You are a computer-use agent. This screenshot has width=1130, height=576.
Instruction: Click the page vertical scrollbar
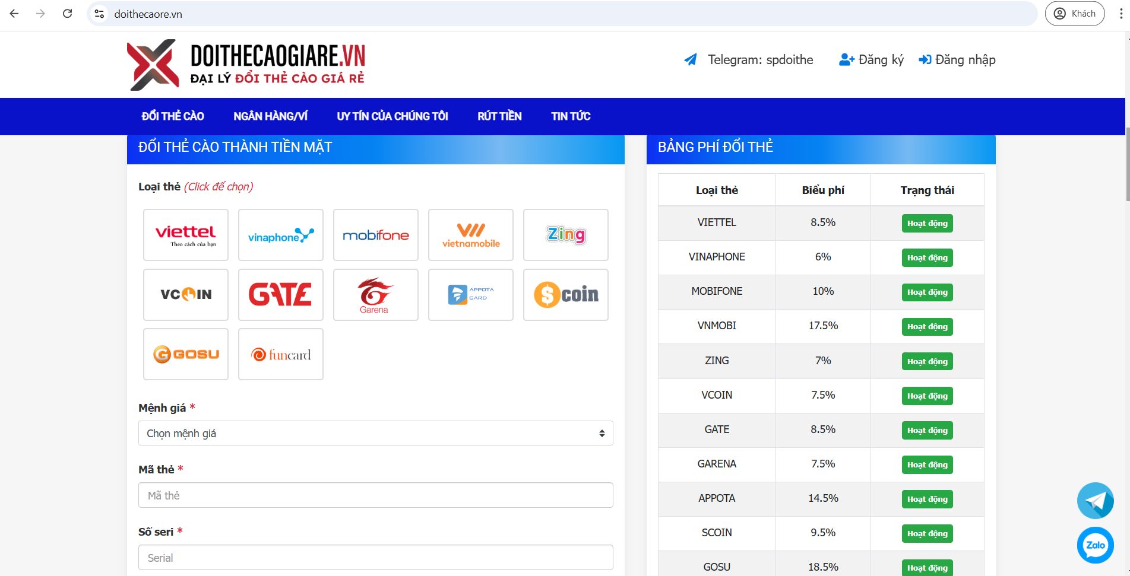1127,164
